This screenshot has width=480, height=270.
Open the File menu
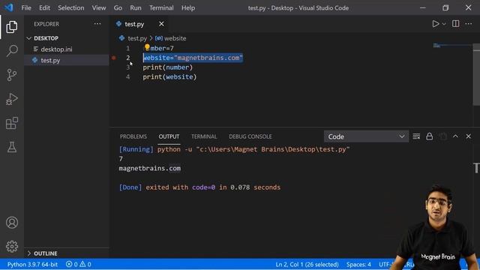[26, 8]
